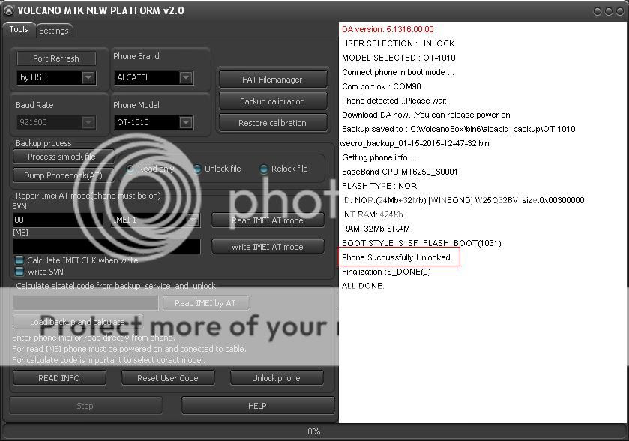629x441 pixels.
Task: Click the middle round title bar window button
Action: 609,11
